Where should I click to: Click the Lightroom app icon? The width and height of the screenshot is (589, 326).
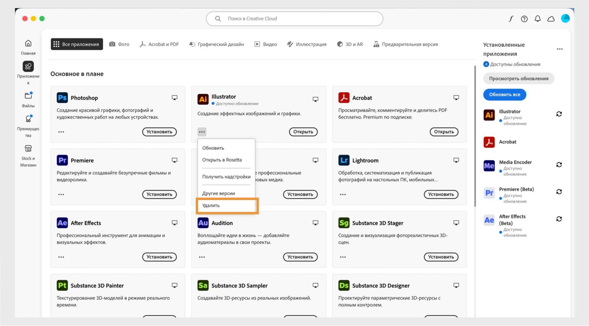click(x=344, y=160)
